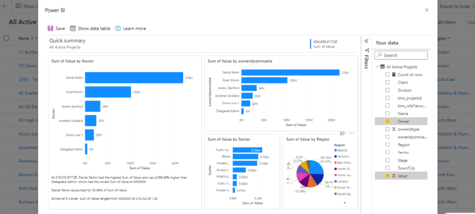The image size is (475, 214).
Task: Select the Stuart Brown bar in owneridyominame chart
Action: tap(264, 80)
